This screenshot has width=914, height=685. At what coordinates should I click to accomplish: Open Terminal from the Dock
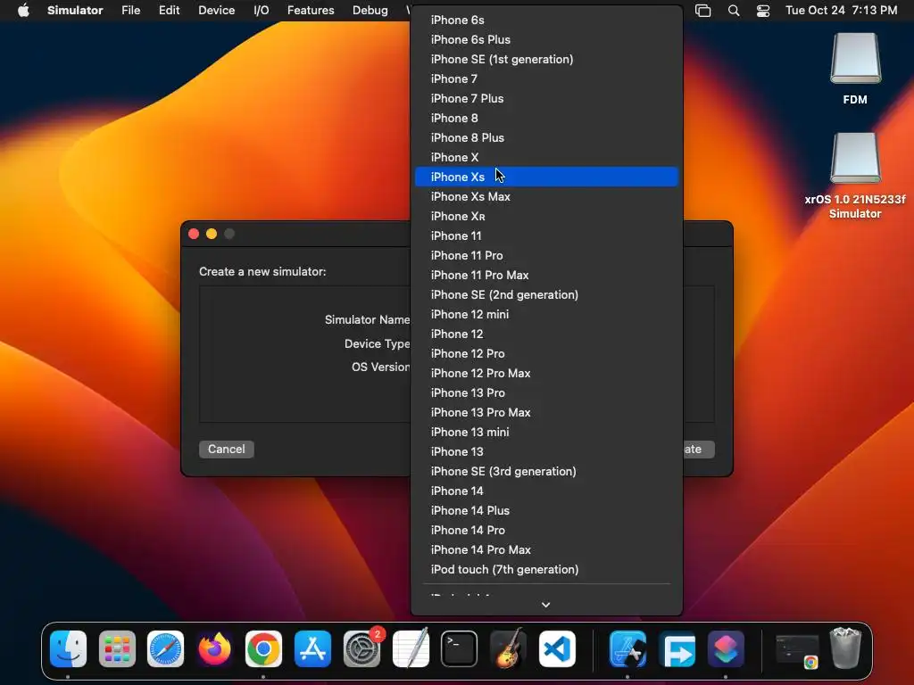coord(460,648)
